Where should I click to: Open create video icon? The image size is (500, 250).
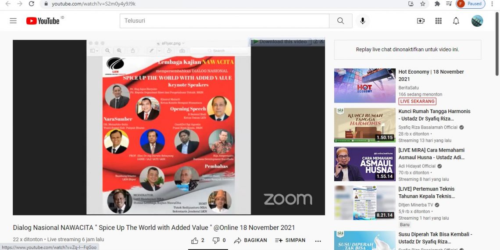421,21
